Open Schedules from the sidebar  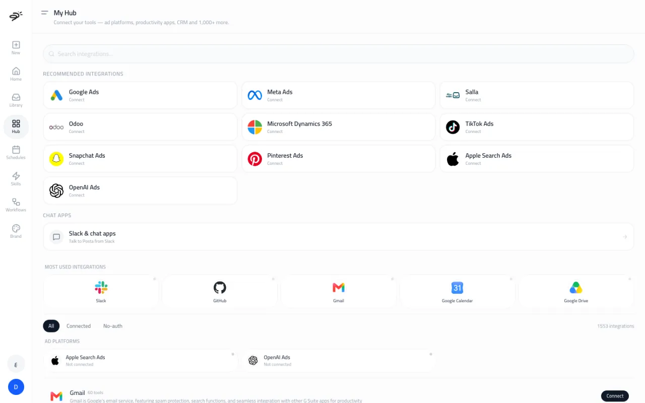[16, 153]
